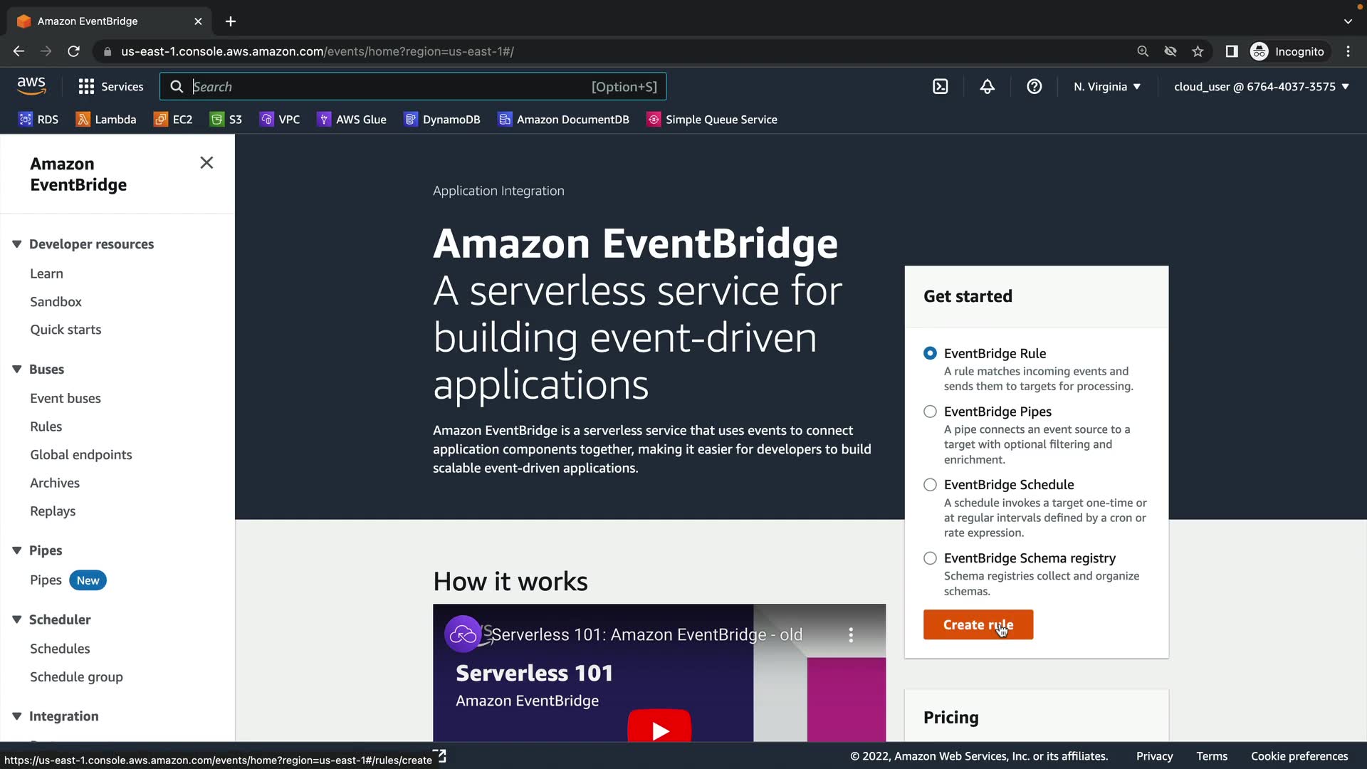Open the AWS CloudShell icon

pyautogui.click(x=940, y=87)
